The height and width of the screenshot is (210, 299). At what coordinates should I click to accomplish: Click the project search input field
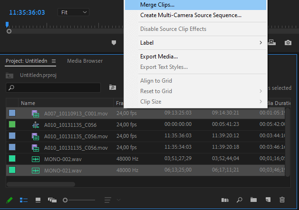pyautogui.click(x=53, y=88)
